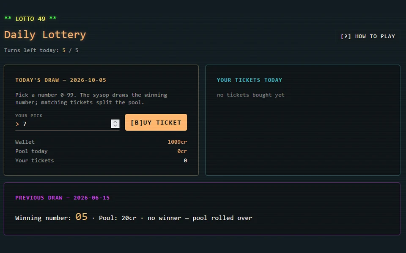
Task: Click the TODAY'S DRAW — 2026-10-05 heading
Action: coord(60,80)
